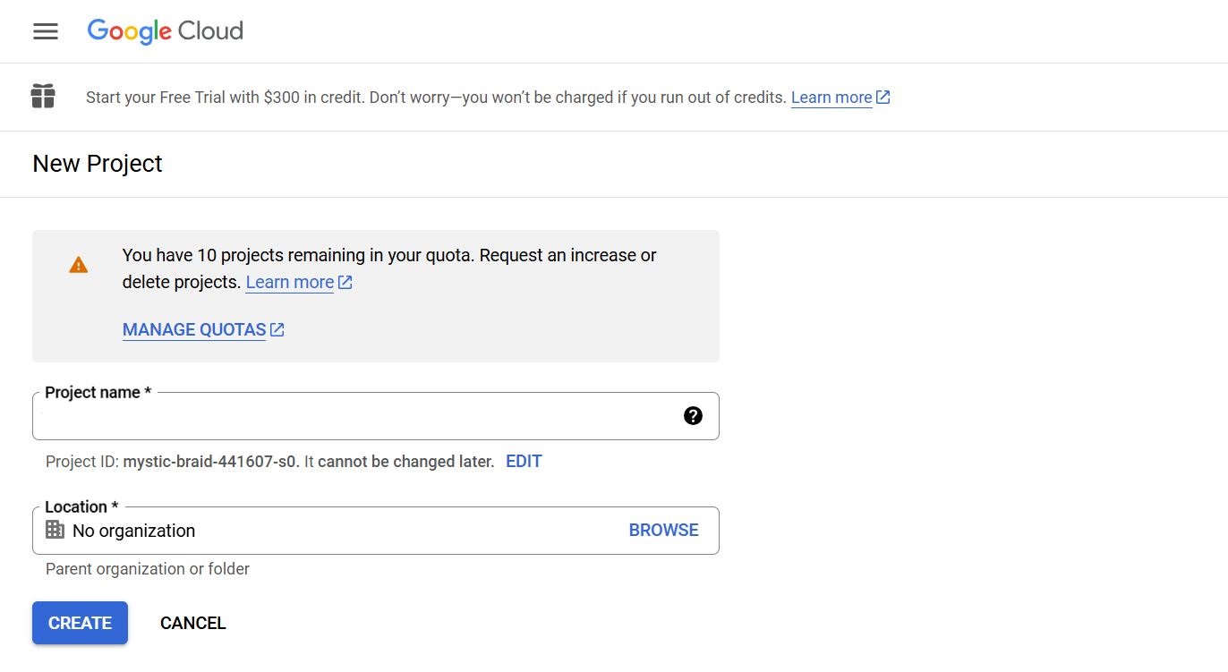1228x672 pixels.
Task: Click EDIT to change the project ID
Action: 524,462
